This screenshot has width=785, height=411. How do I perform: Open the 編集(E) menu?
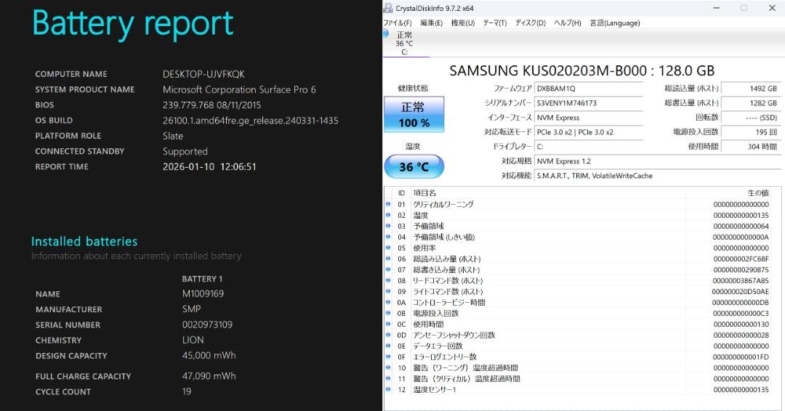tap(431, 23)
